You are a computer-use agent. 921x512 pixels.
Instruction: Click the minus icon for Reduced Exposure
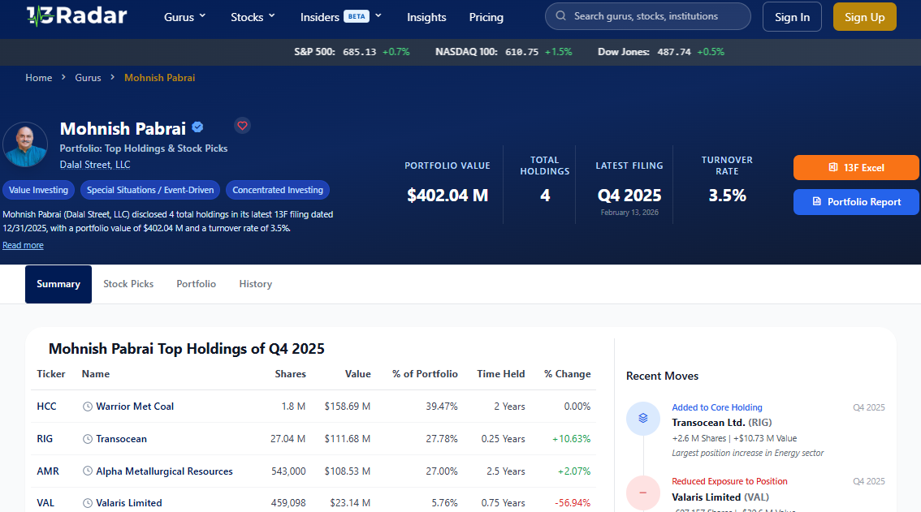click(643, 493)
